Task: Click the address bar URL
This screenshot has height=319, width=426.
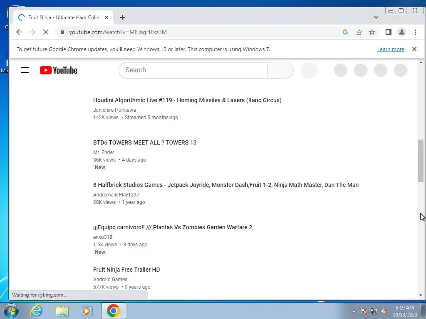Action: tap(118, 32)
